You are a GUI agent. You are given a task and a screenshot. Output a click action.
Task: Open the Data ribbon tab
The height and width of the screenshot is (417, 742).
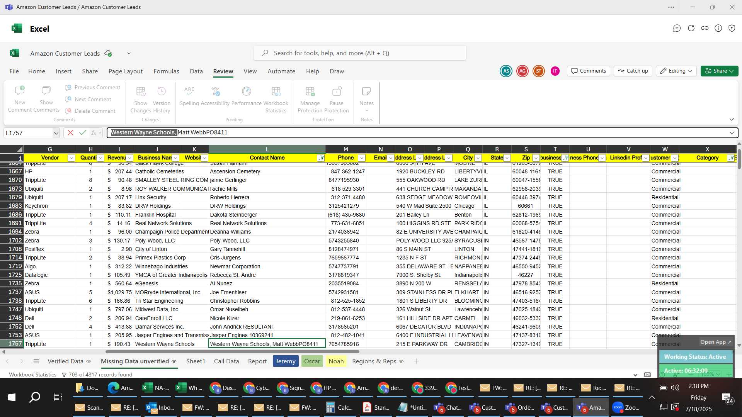point(196,71)
